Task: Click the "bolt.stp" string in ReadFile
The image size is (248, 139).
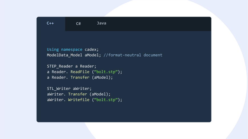Action: pyautogui.click(x=106, y=72)
